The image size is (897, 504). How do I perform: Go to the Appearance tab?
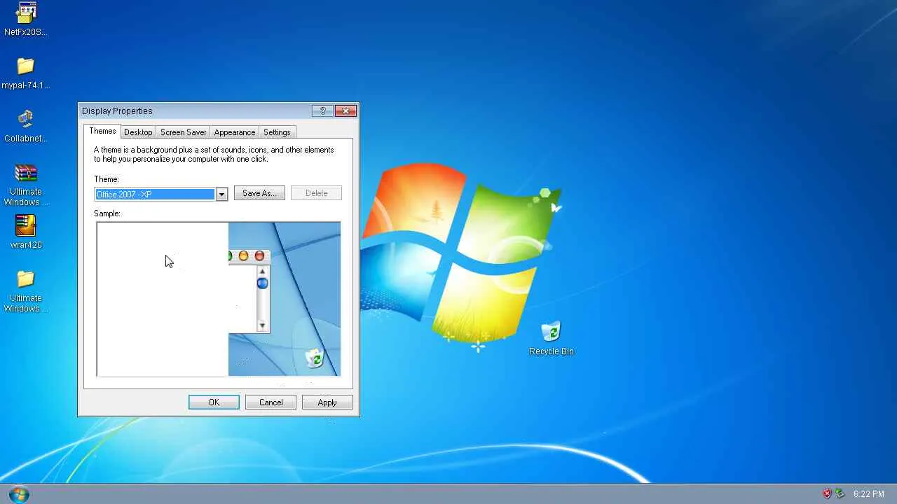235,132
